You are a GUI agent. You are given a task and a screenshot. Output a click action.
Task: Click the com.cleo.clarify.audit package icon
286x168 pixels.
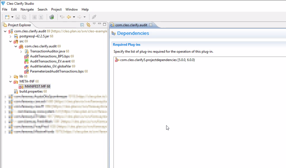pyautogui.click(x=21, y=46)
